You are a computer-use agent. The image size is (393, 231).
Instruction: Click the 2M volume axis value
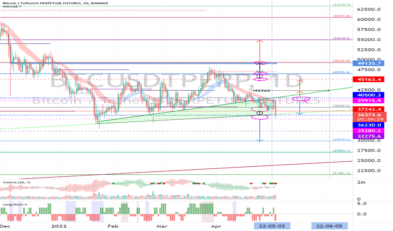pyautogui.click(x=361, y=182)
